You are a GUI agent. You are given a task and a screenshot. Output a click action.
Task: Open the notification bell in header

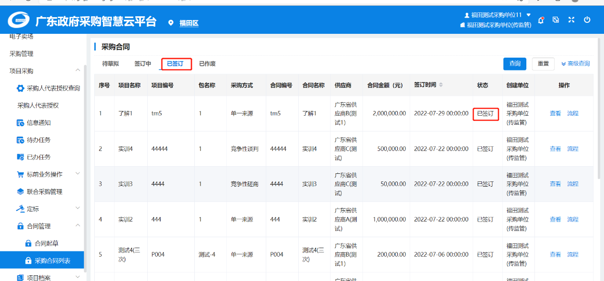[x=541, y=20]
